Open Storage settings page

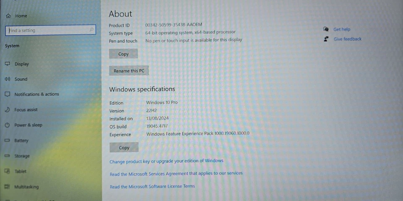click(x=22, y=156)
